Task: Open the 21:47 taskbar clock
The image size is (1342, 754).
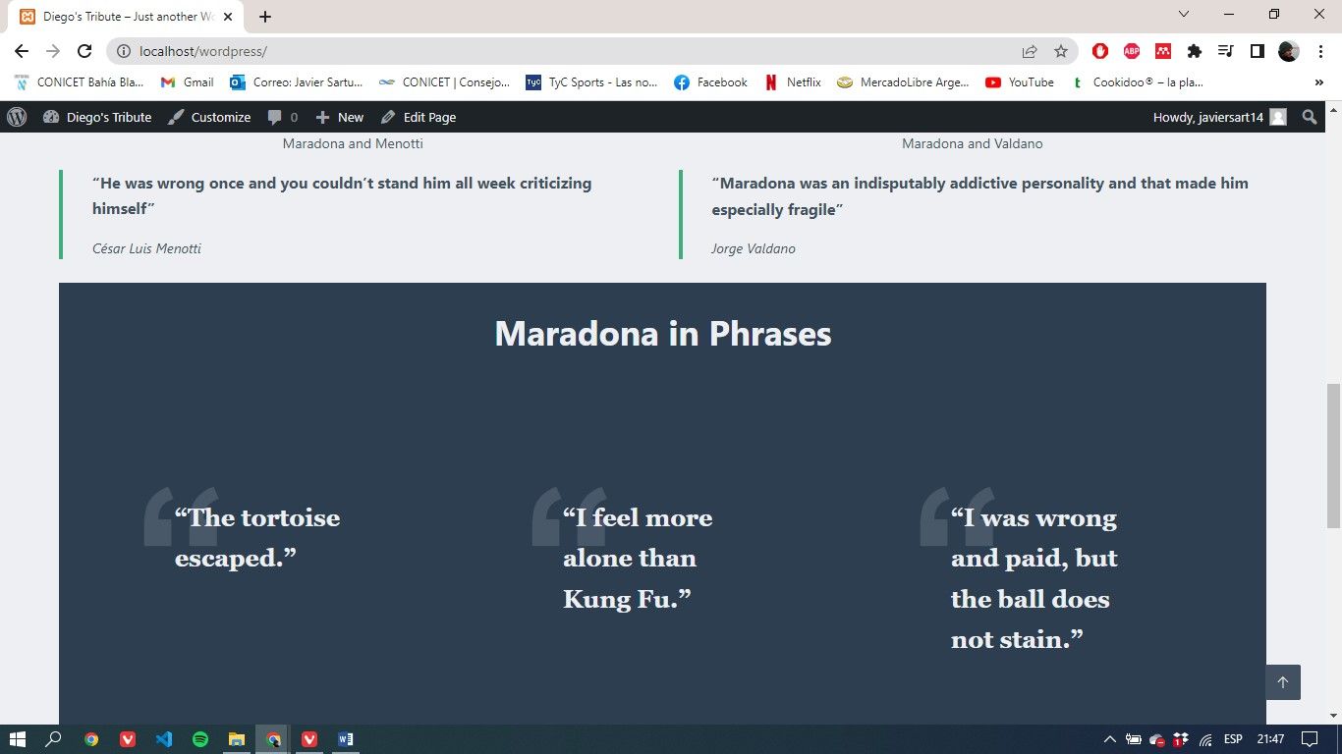Action: 1270,739
